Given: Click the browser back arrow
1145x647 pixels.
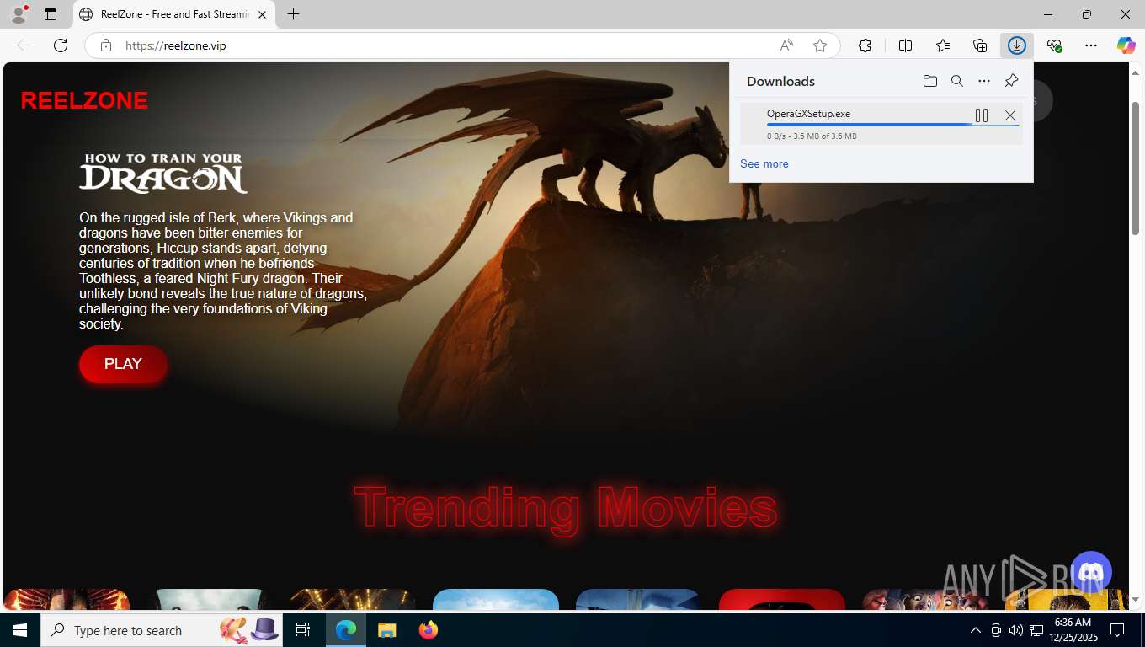Looking at the screenshot, I should pos(24,45).
